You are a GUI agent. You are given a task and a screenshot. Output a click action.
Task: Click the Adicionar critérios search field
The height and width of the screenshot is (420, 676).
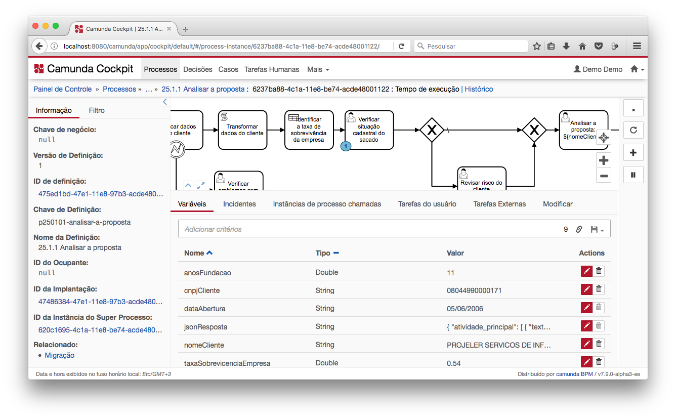(369, 229)
